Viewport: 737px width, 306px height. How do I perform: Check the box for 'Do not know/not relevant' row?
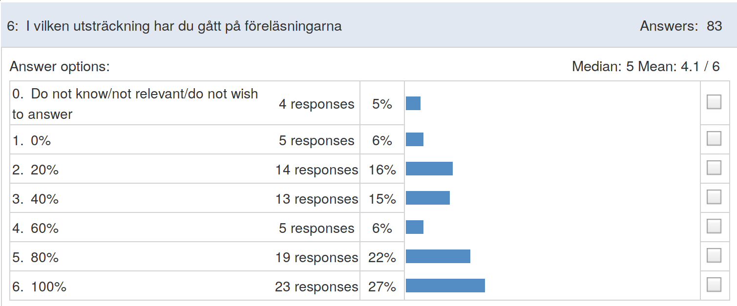click(x=714, y=102)
